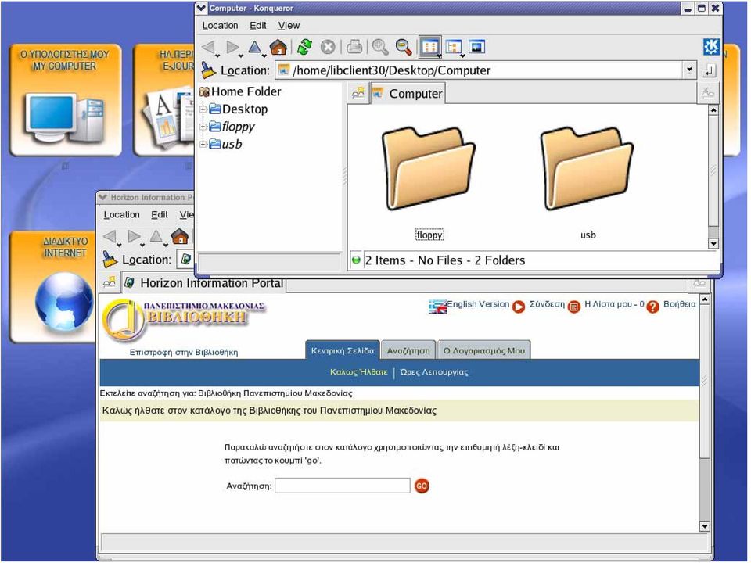The image size is (751, 563).
Task: Open Η Λίστα μου link
Action: (615, 304)
